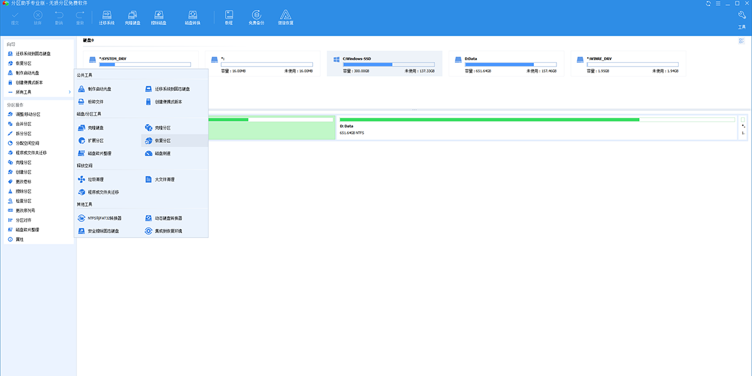Click the 放弃 (Discard) toolbar icon
The width and height of the screenshot is (752, 376).
point(38,18)
